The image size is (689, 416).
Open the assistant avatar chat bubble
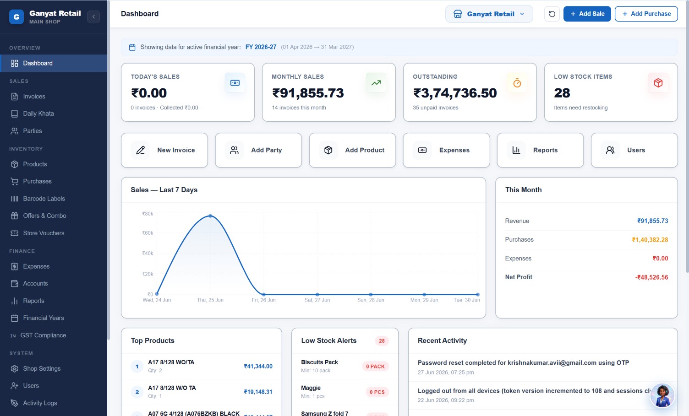click(x=662, y=396)
